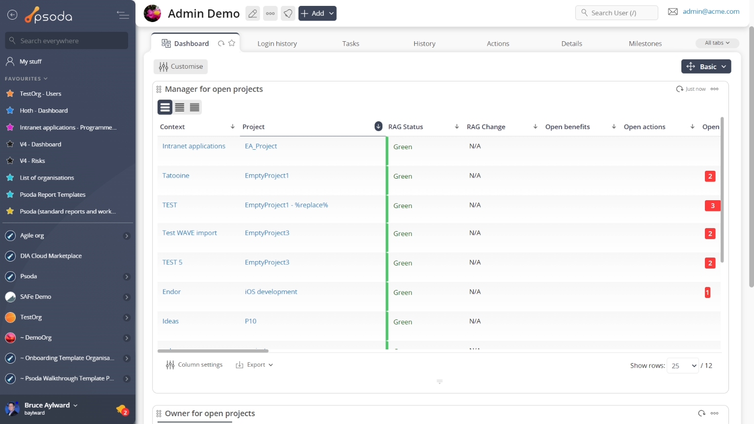754x424 pixels.
Task: Click admin@acme.com email link
Action: click(x=711, y=12)
